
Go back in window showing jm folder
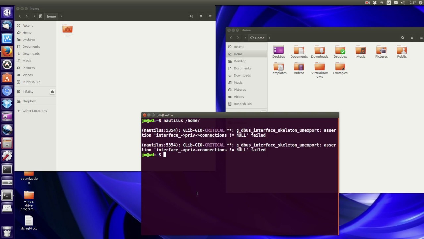pos(20,16)
